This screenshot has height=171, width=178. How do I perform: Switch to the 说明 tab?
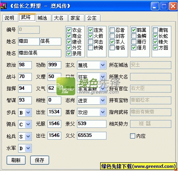(10, 18)
